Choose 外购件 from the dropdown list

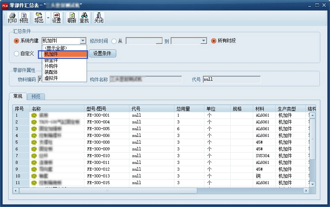coord(51,66)
